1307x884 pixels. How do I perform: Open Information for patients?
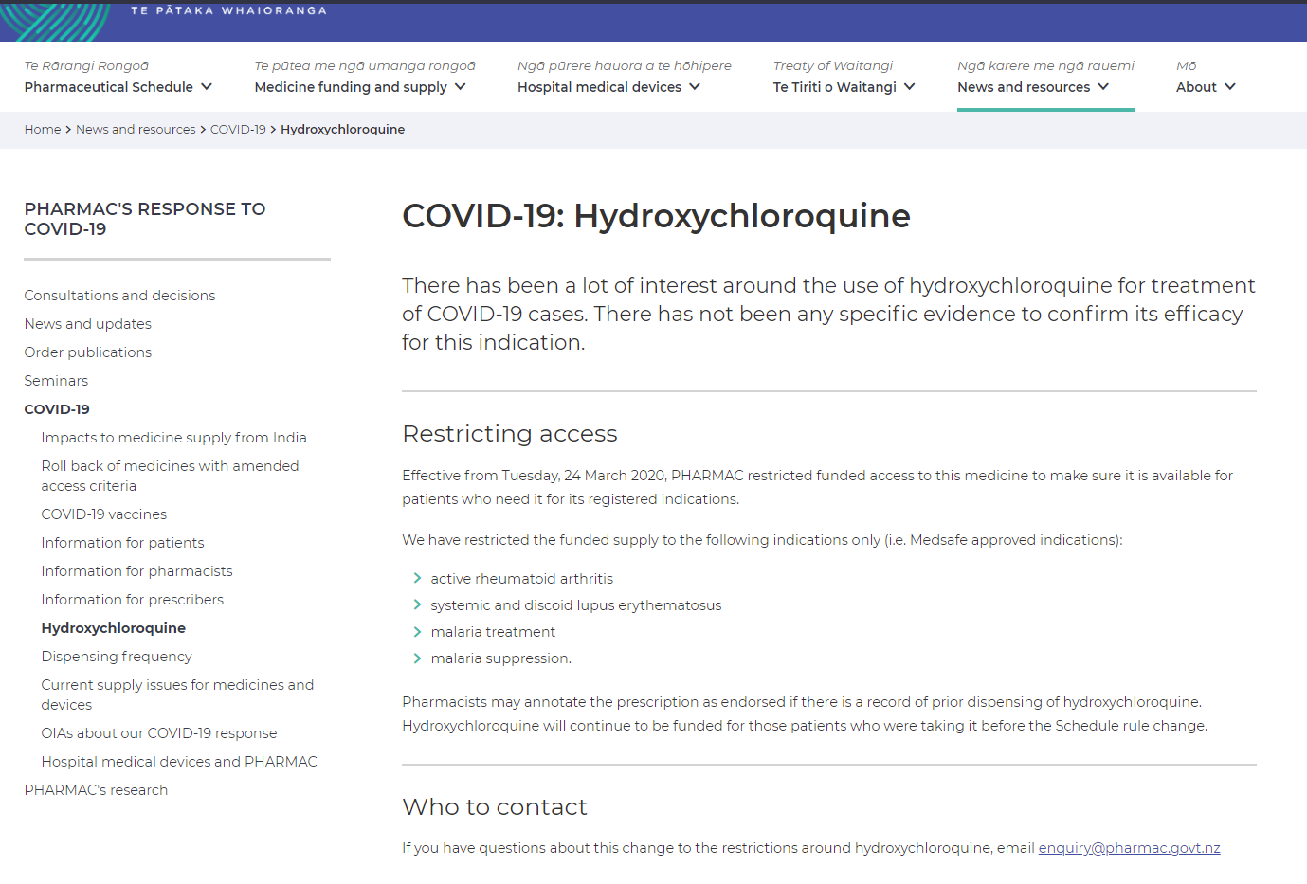pyautogui.click(x=123, y=543)
